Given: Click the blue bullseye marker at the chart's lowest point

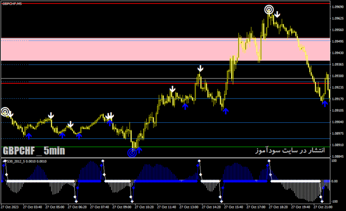Looking at the screenshot, I should tap(132, 153).
